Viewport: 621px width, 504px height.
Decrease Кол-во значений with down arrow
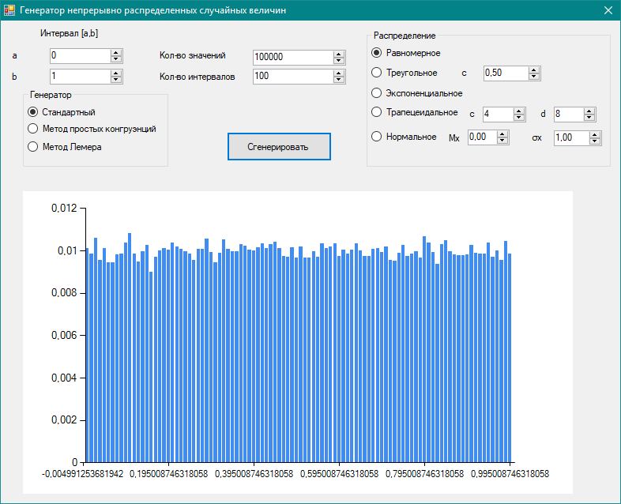coord(339,61)
